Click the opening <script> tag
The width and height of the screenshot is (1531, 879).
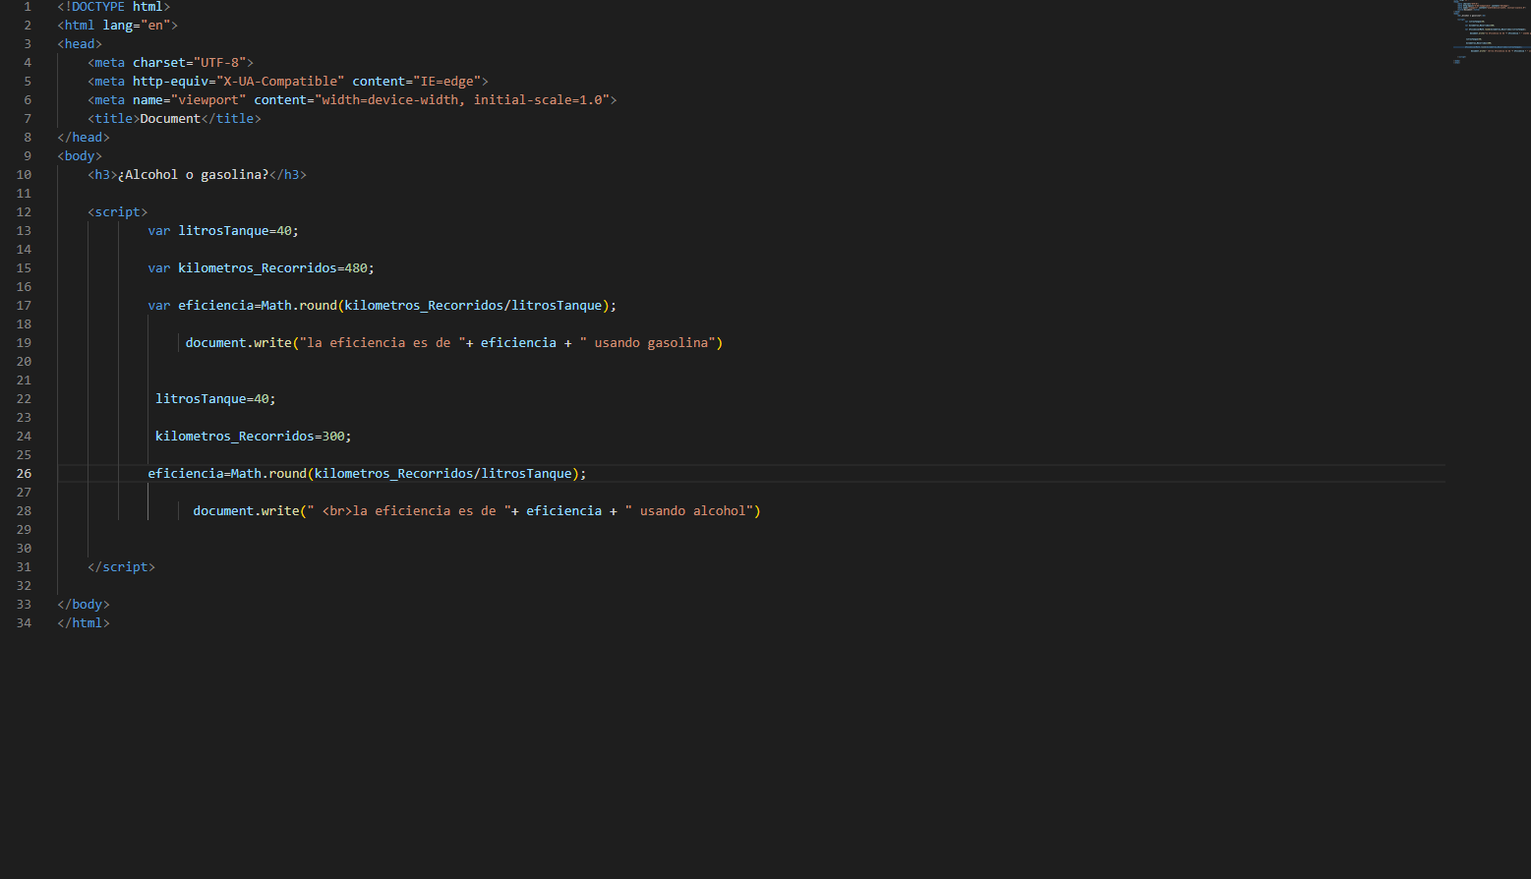tap(118, 212)
